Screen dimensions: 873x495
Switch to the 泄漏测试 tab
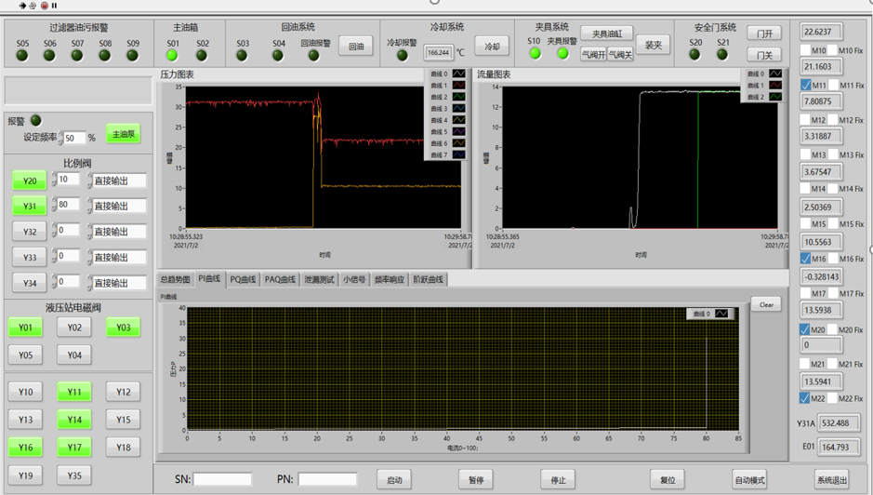click(x=319, y=279)
